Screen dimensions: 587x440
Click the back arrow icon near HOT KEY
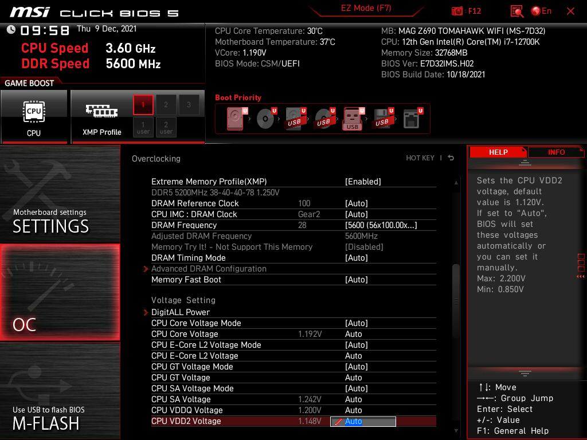[x=451, y=158]
